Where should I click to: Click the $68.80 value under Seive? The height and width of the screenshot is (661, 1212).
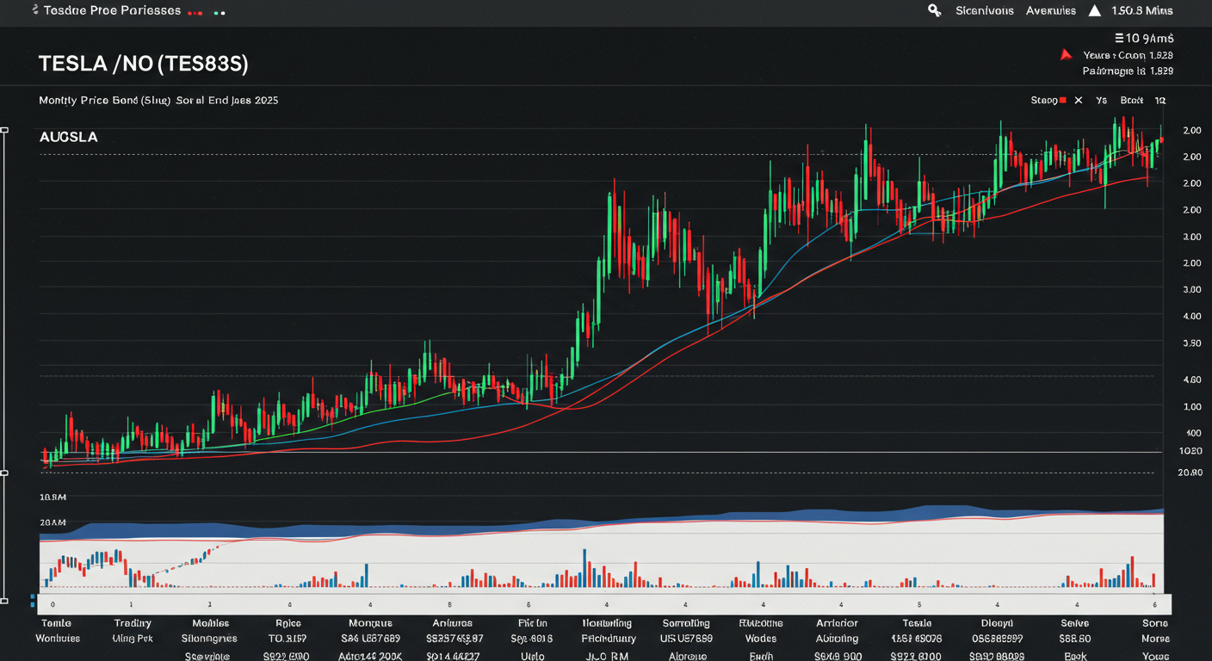point(1075,639)
